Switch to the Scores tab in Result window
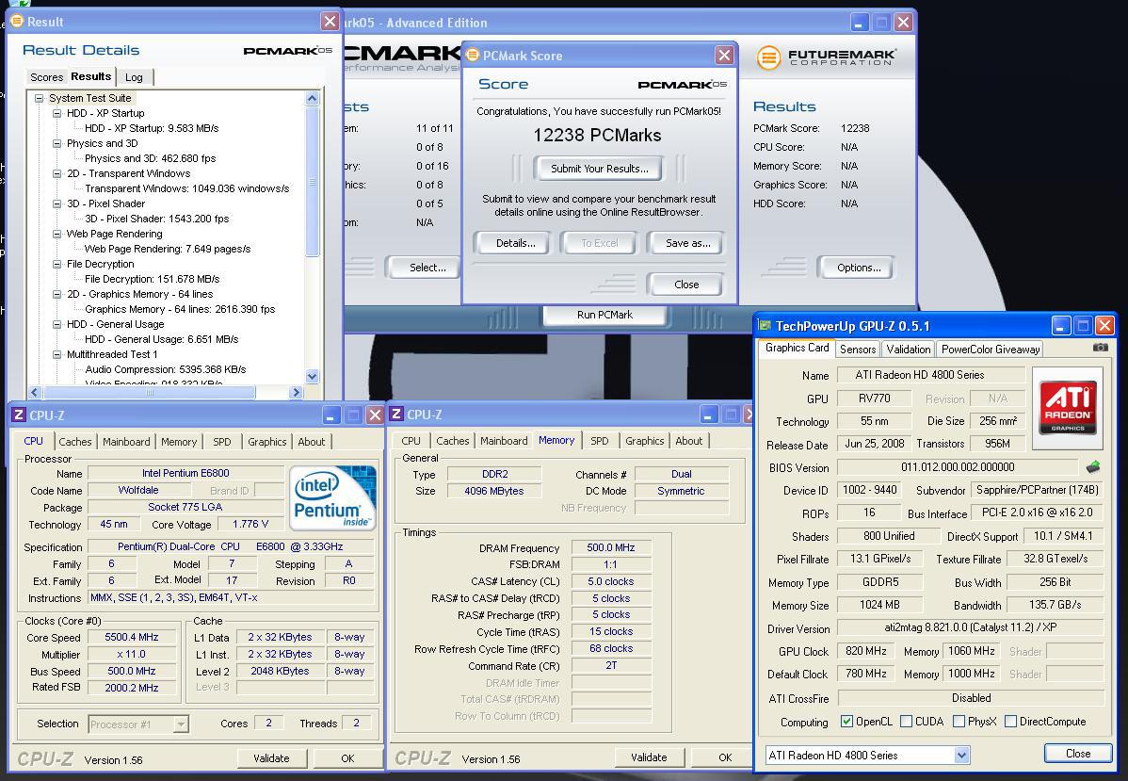Screen dimensions: 1128x781 pyautogui.click(x=47, y=77)
